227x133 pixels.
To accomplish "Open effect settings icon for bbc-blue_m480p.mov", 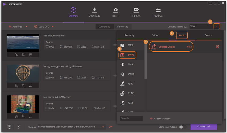I will 30,54.
